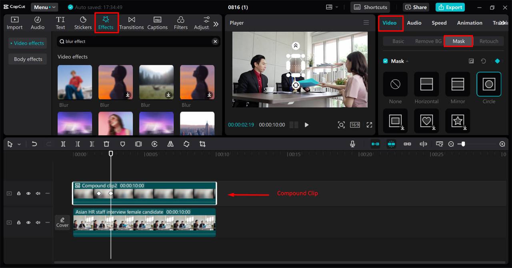Expand more media tabs with double chevron
Screen dimensions: 512x268
[x=216, y=24]
